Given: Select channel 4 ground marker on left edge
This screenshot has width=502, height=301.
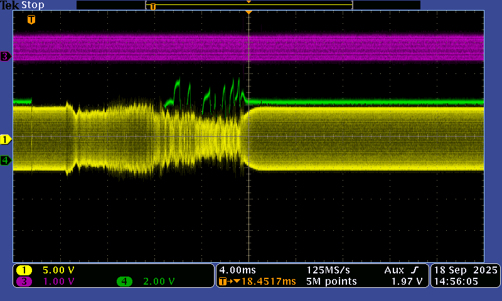Looking at the screenshot, I should coord(6,161).
